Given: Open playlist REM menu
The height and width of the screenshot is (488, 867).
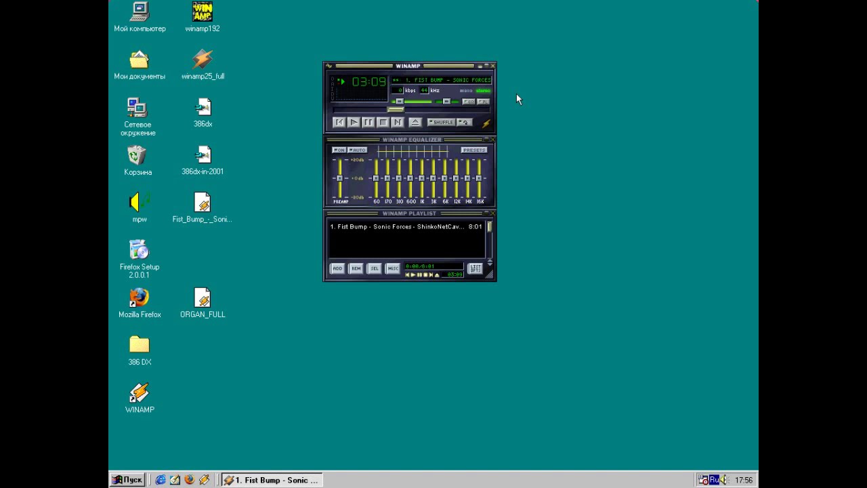Looking at the screenshot, I should [356, 268].
